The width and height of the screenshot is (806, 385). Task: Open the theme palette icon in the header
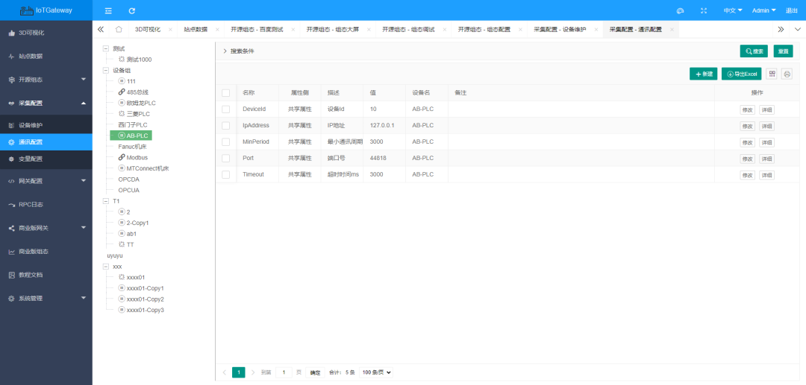[680, 10]
